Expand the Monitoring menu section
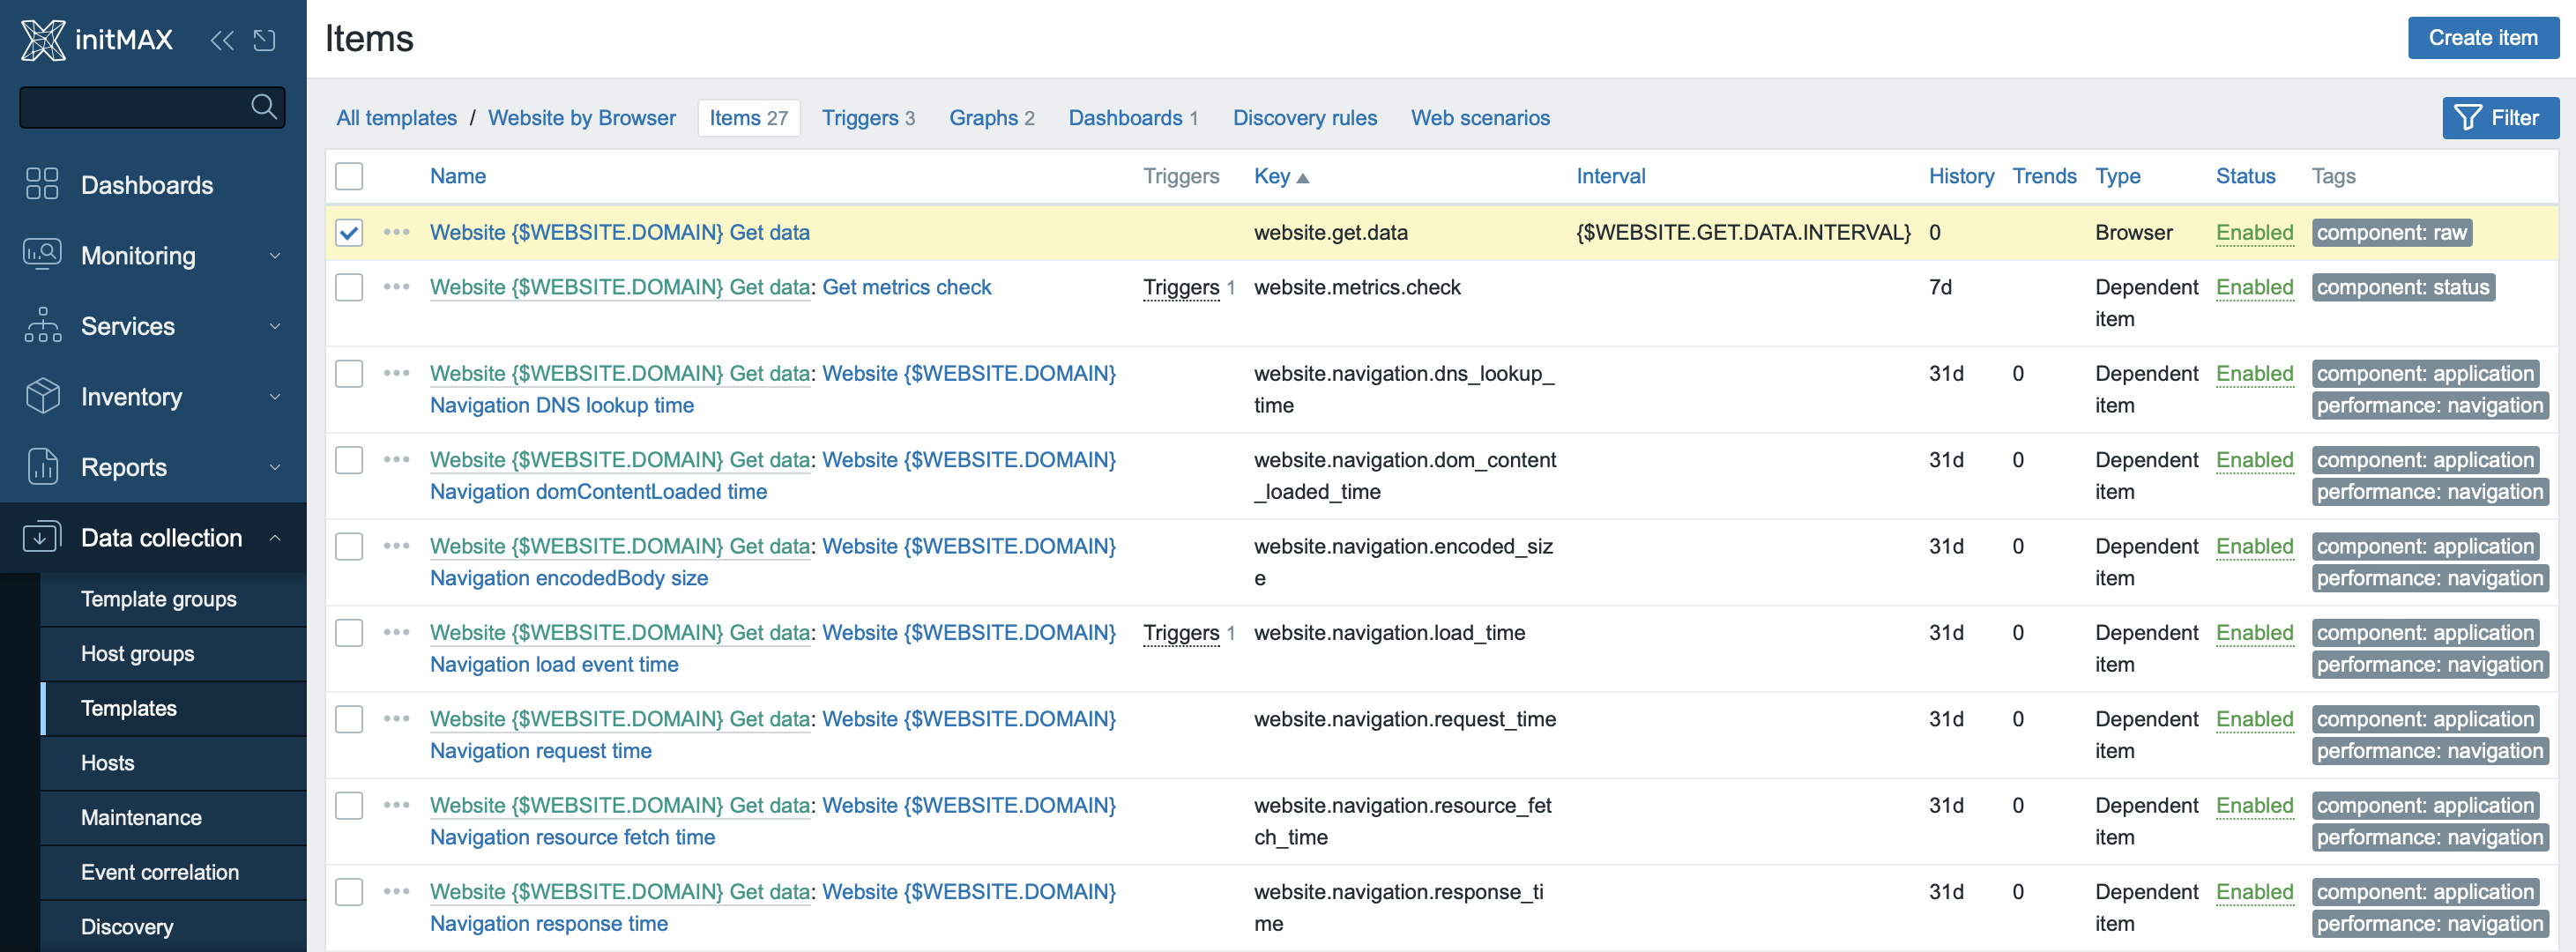This screenshot has width=2576, height=952. click(153, 255)
